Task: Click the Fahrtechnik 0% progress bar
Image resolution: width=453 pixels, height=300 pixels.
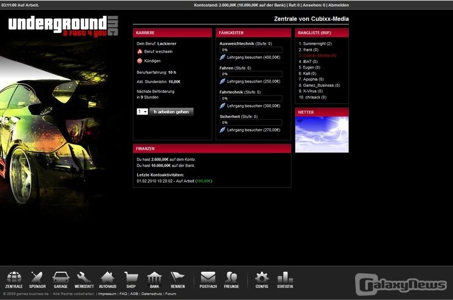Action: [251, 98]
